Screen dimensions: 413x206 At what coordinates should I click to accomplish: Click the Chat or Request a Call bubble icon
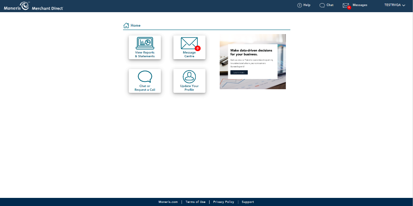click(x=145, y=77)
